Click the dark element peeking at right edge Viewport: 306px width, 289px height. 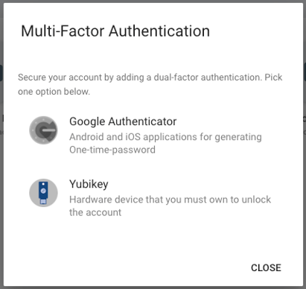(x=305, y=72)
